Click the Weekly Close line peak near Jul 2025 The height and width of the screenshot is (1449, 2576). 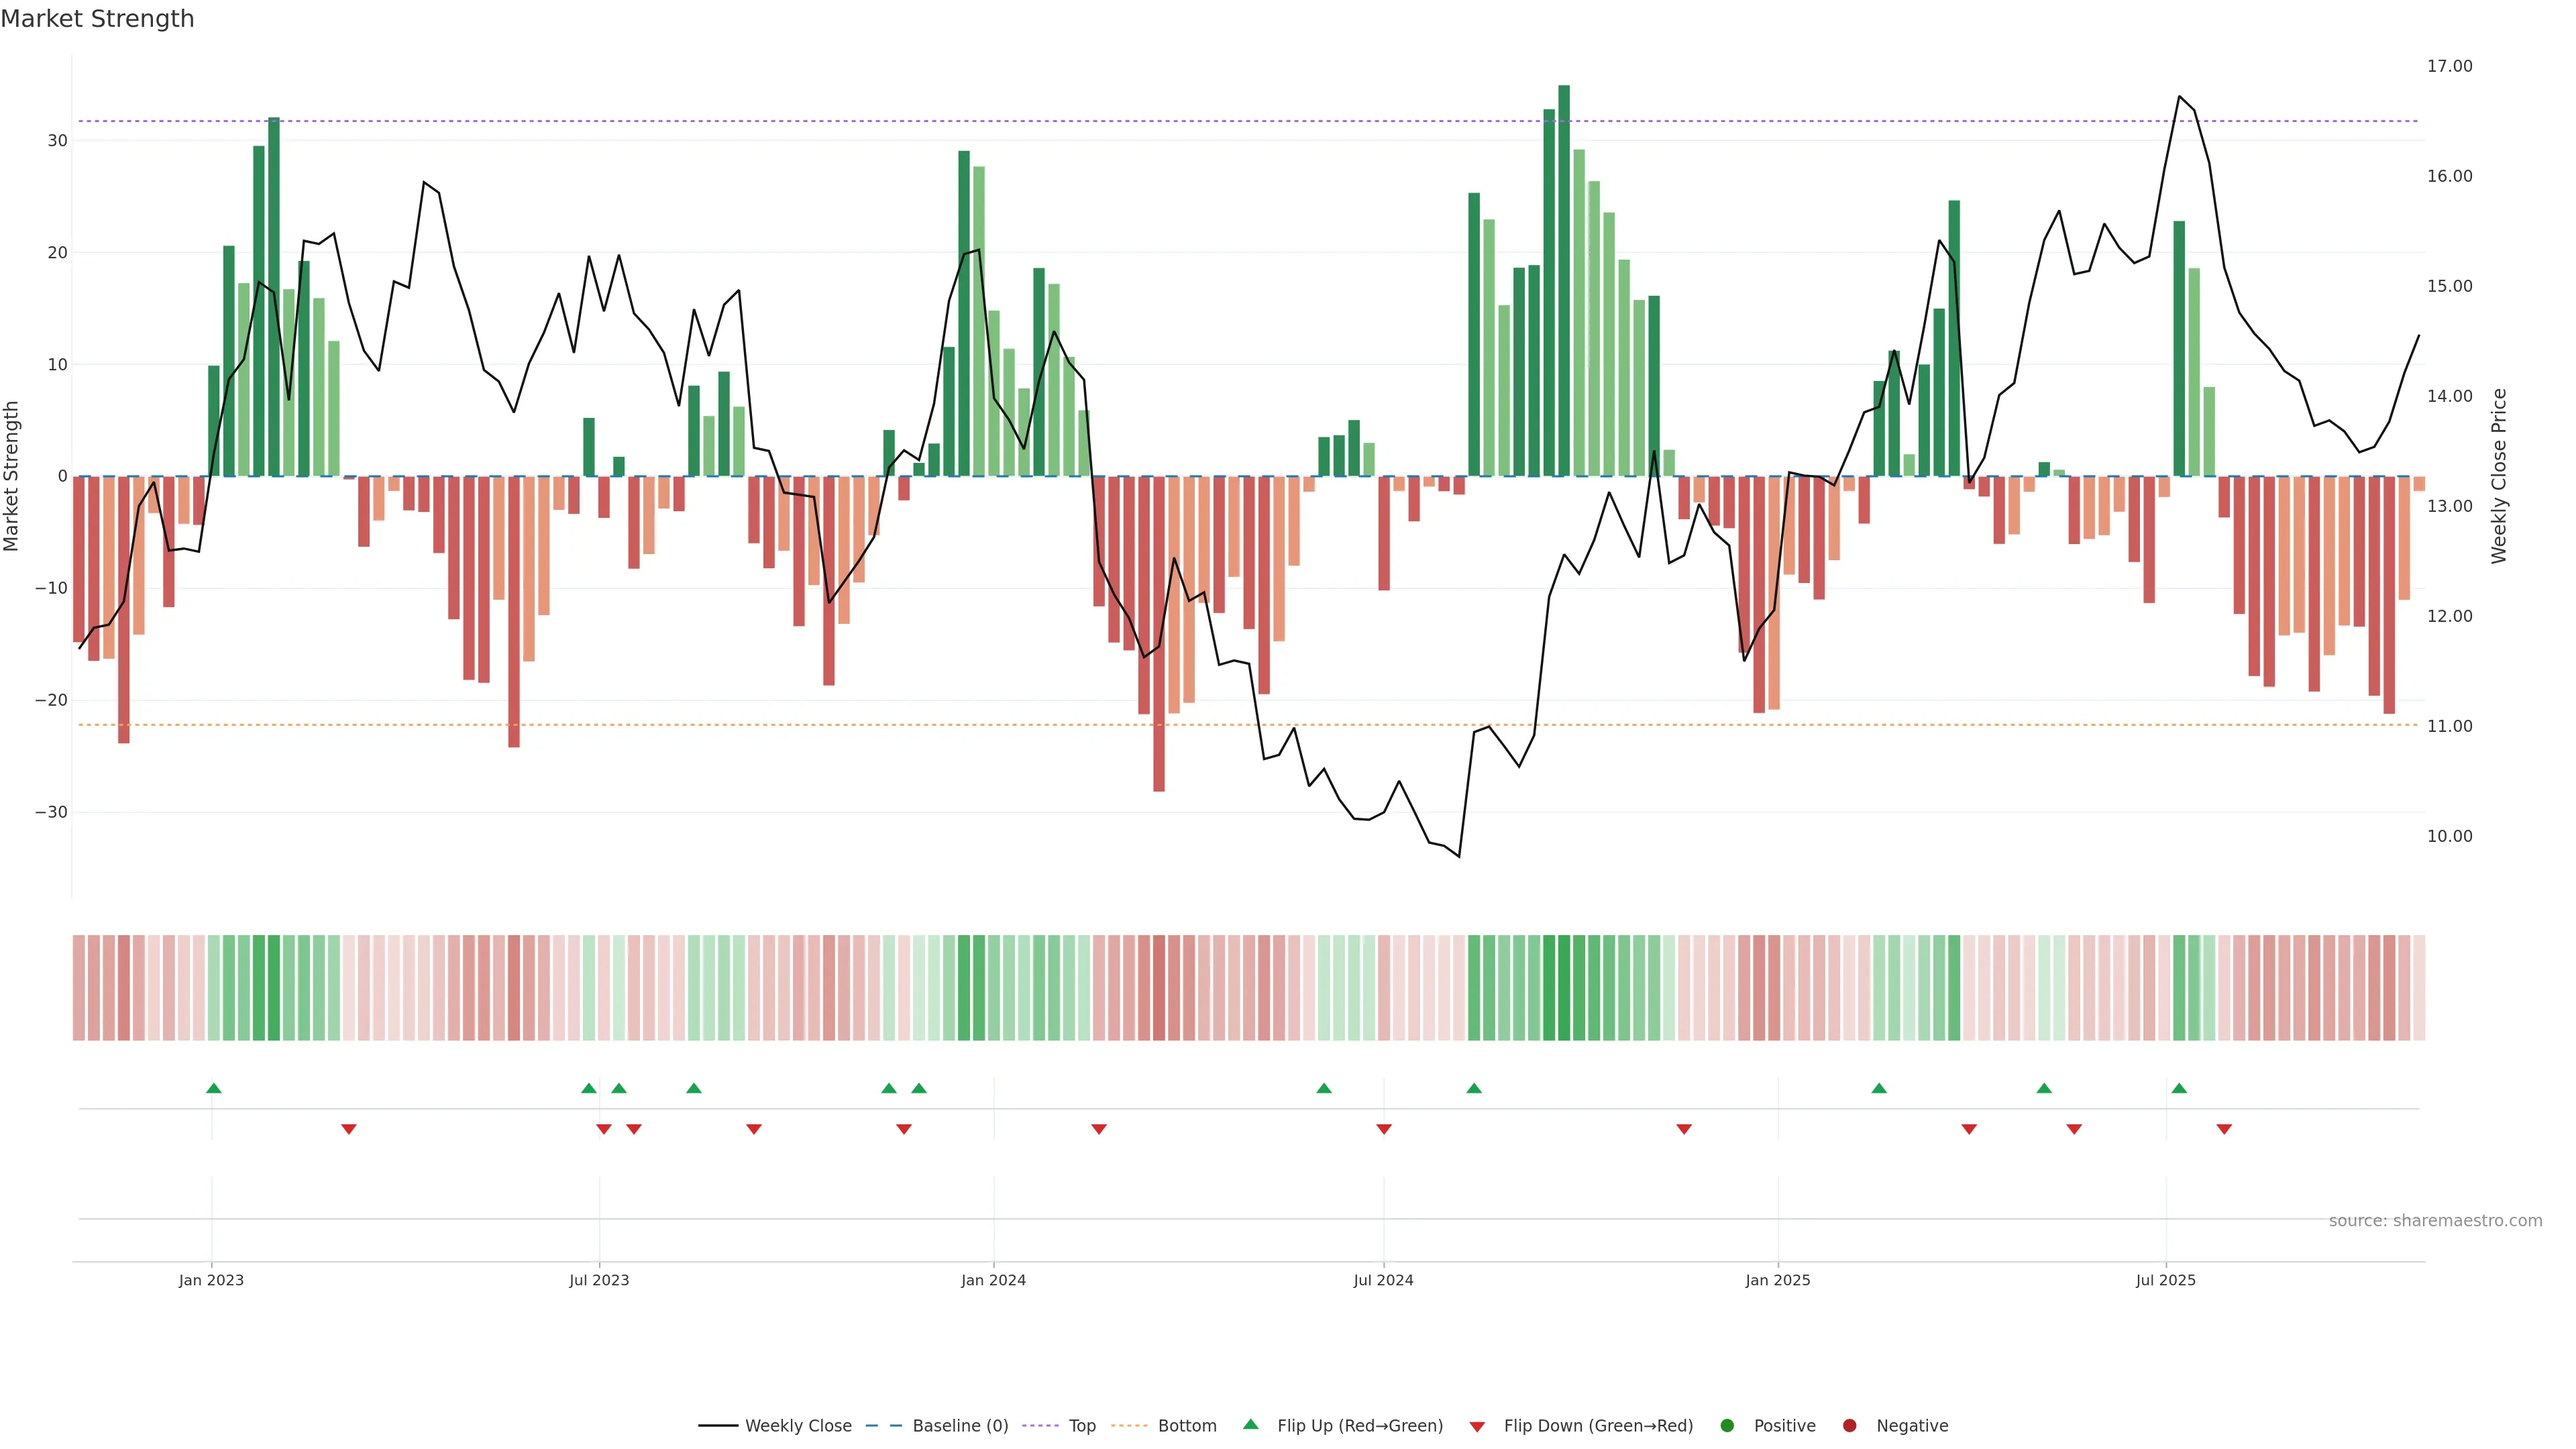click(x=2180, y=96)
